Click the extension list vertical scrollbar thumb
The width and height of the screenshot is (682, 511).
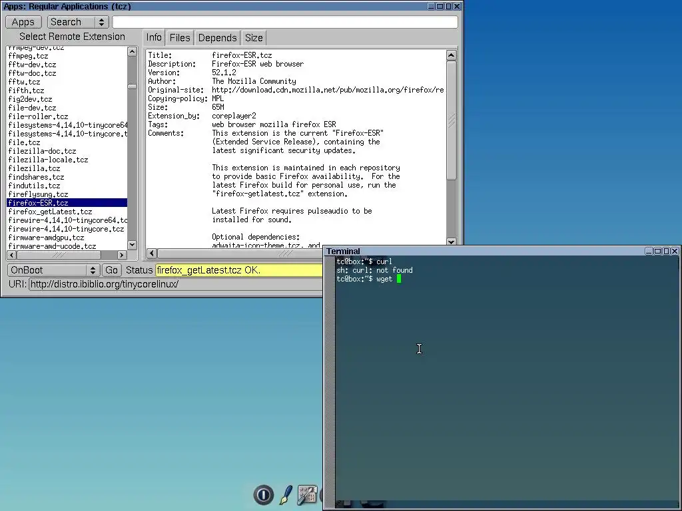[x=133, y=86]
